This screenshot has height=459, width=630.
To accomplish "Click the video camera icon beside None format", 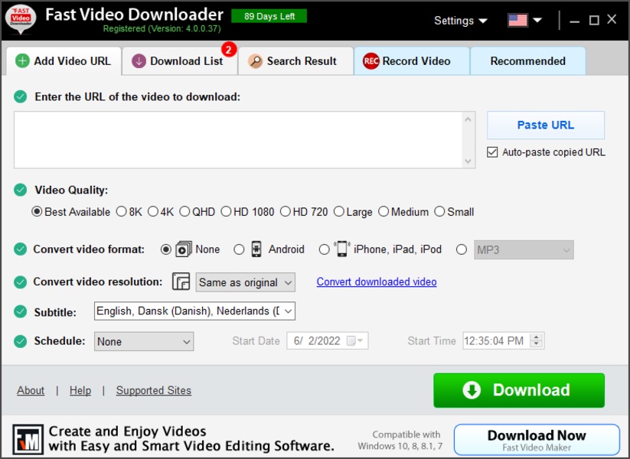I will pyautogui.click(x=184, y=249).
